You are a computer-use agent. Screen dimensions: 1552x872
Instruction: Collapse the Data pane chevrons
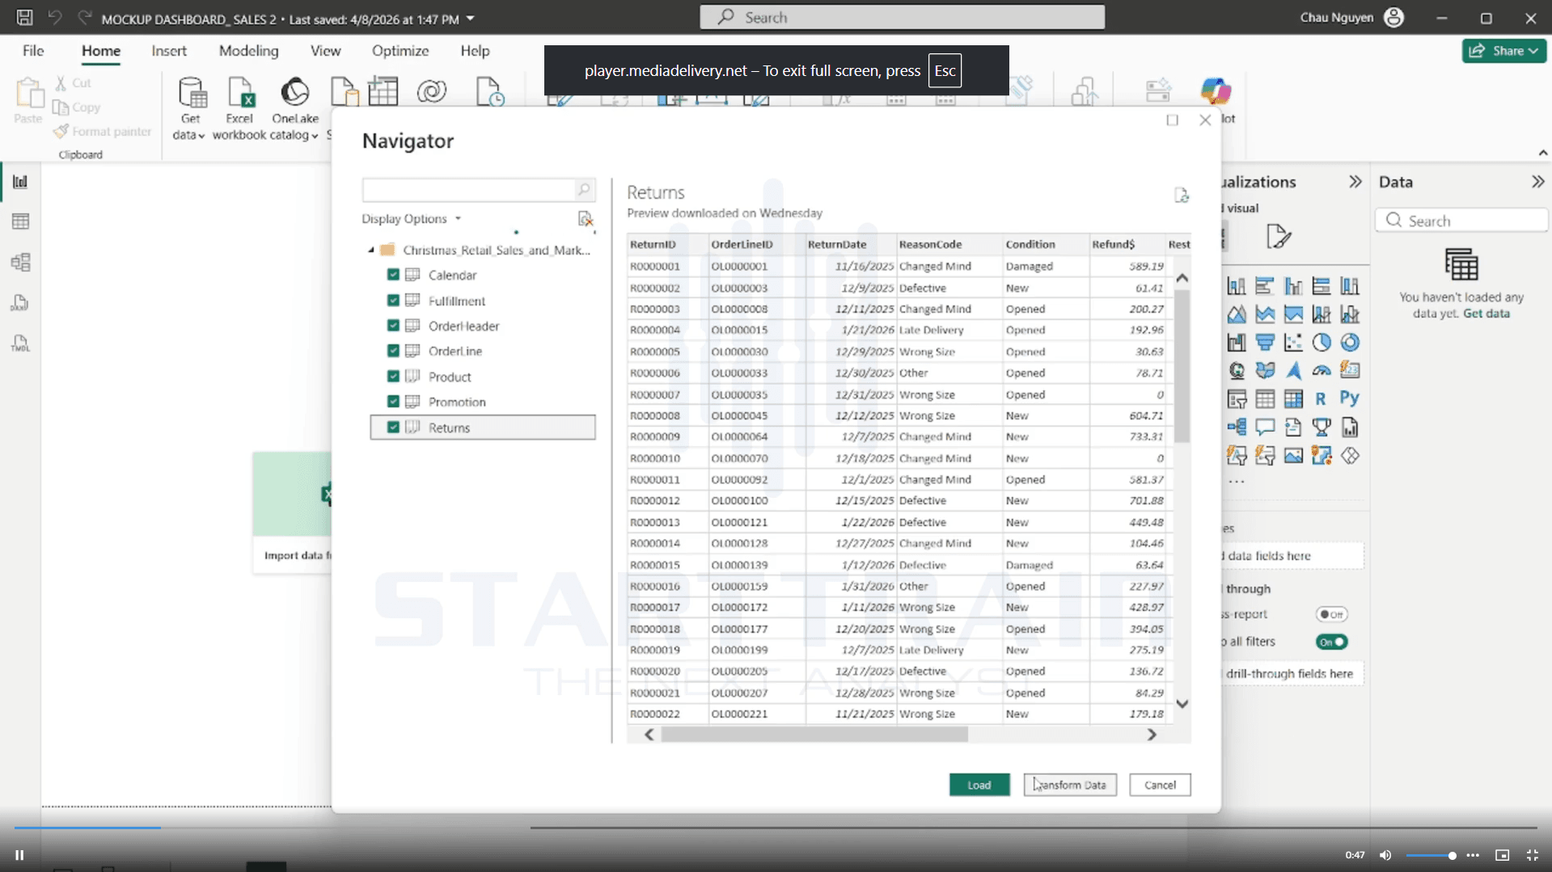(1537, 182)
